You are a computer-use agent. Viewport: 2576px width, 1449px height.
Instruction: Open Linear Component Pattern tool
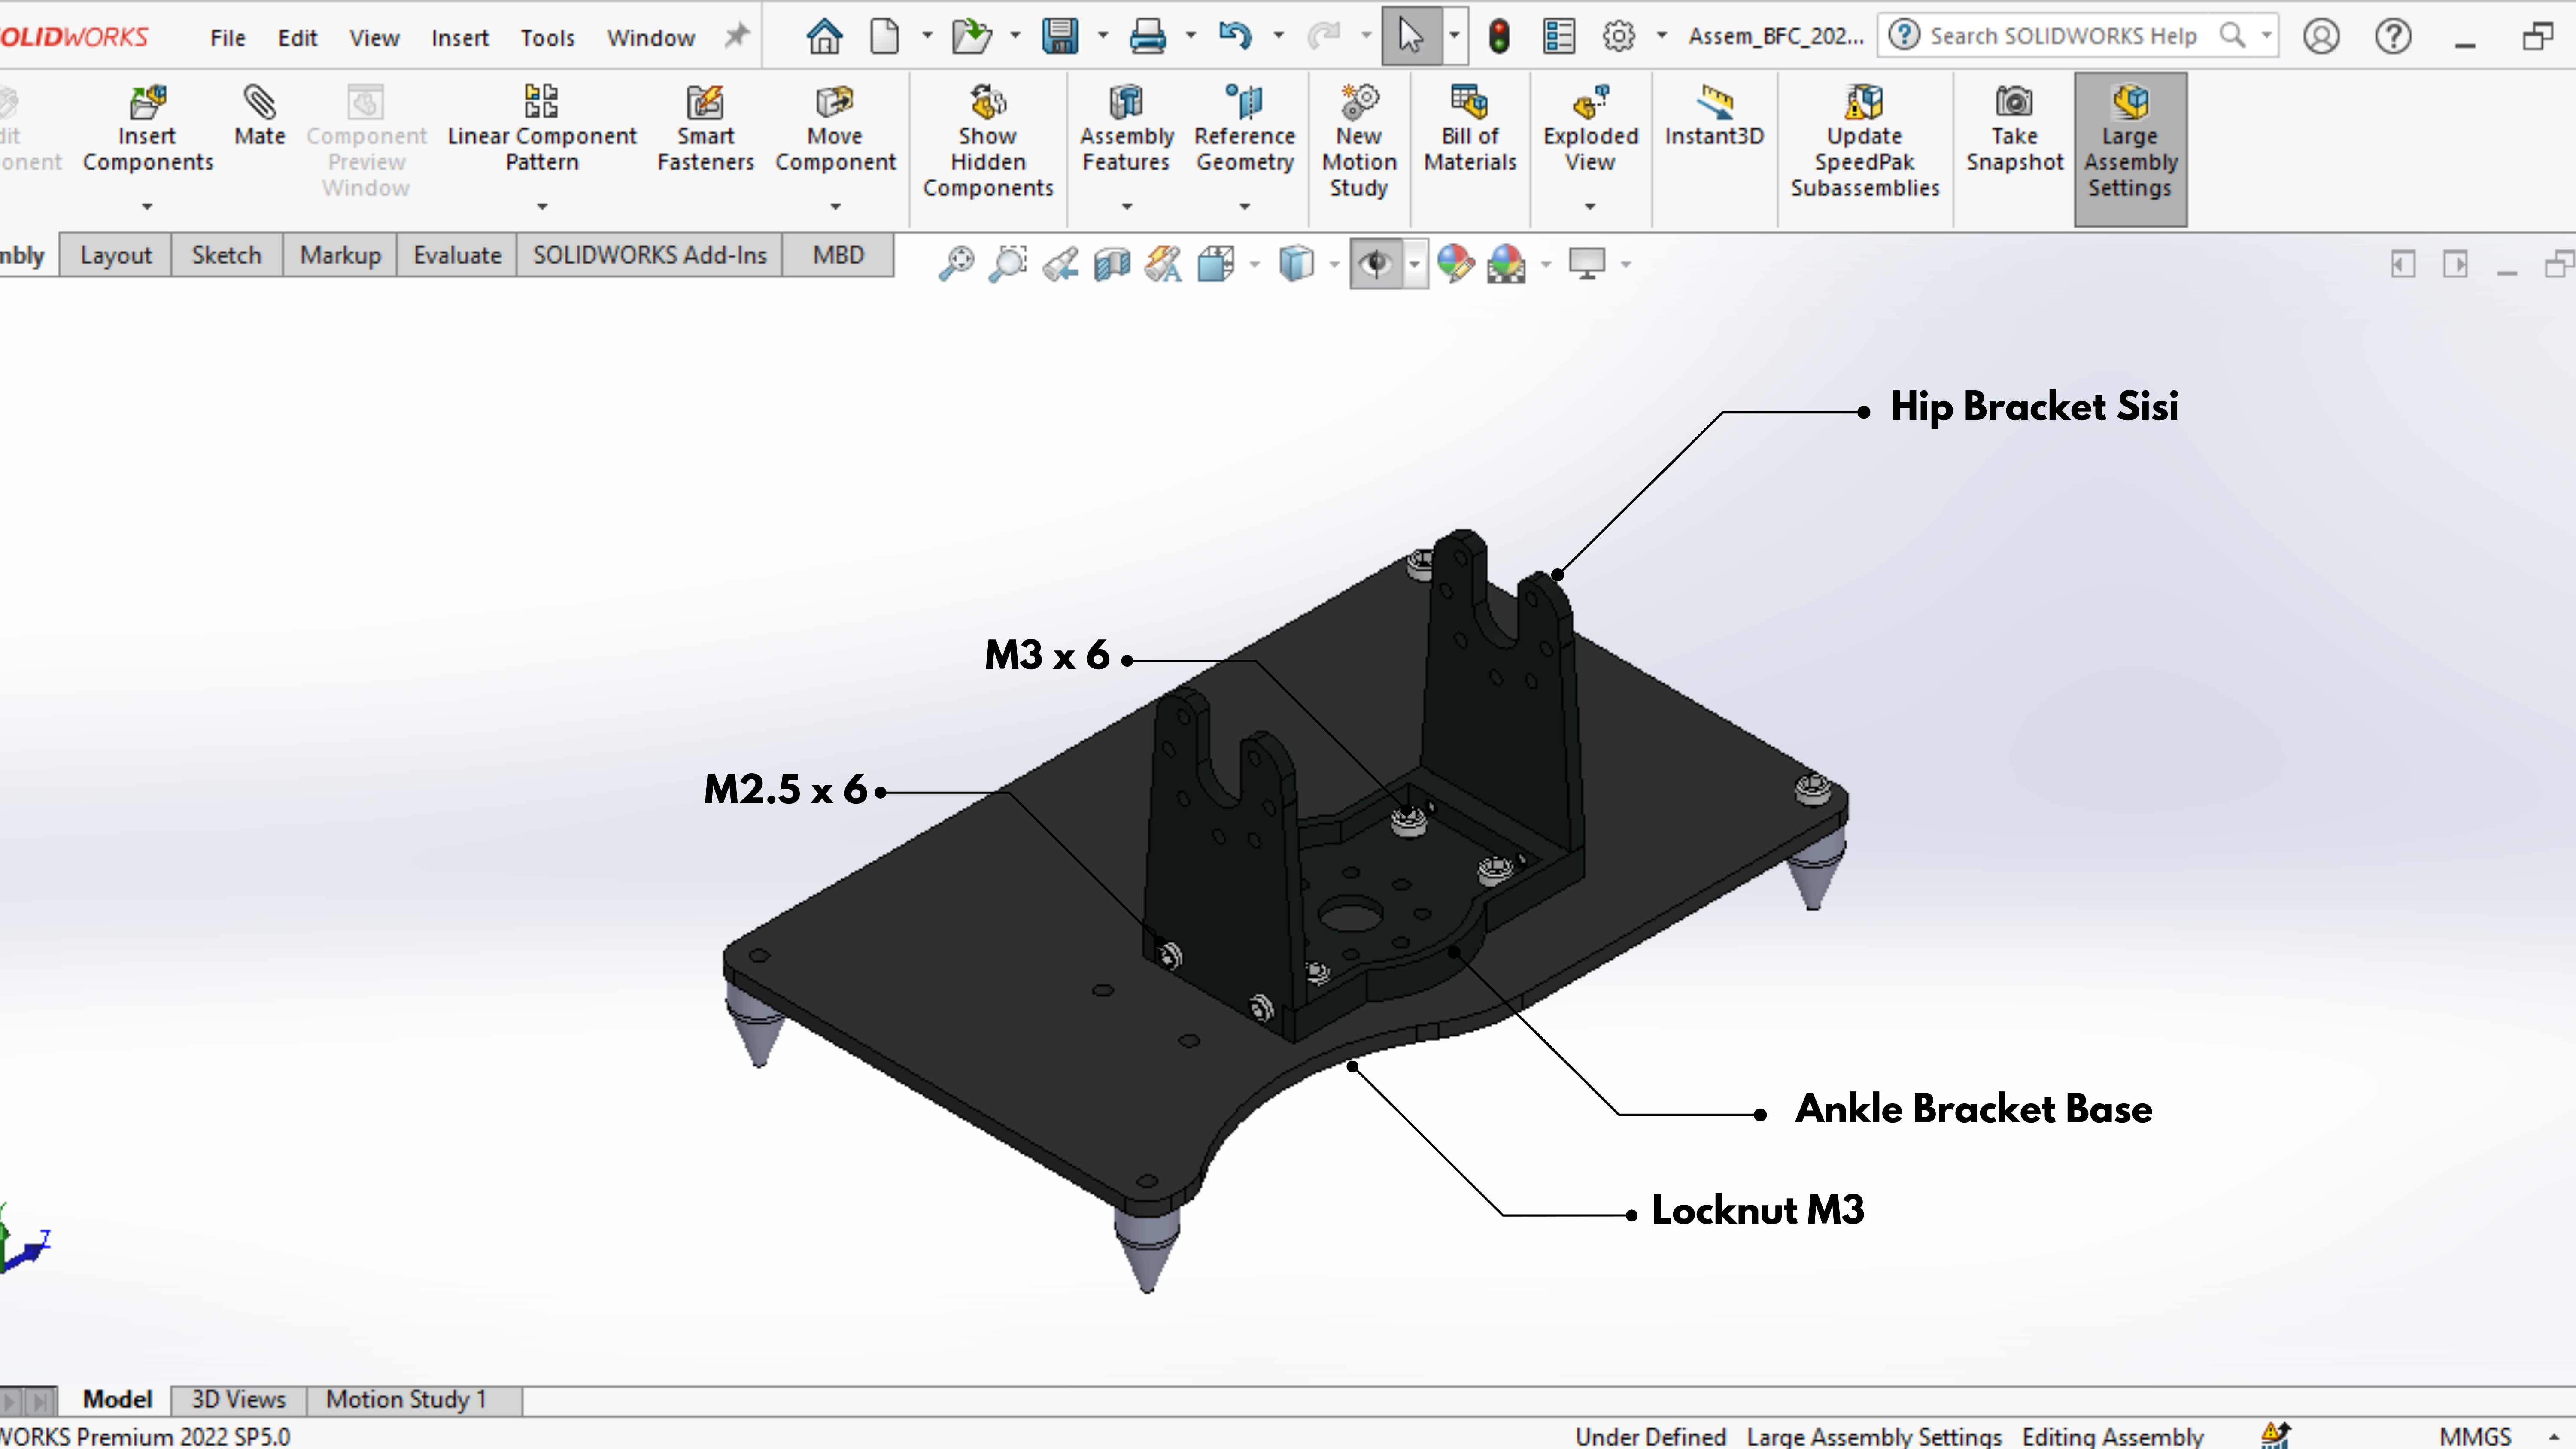pos(541,129)
